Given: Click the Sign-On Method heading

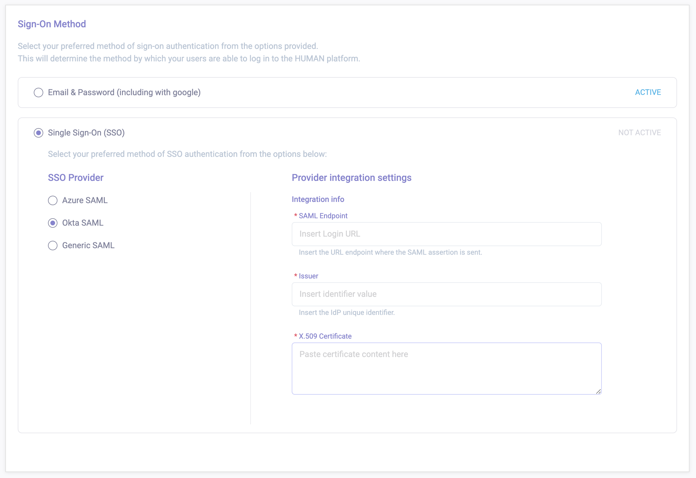Looking at the screenshot, I should point(52,24).
